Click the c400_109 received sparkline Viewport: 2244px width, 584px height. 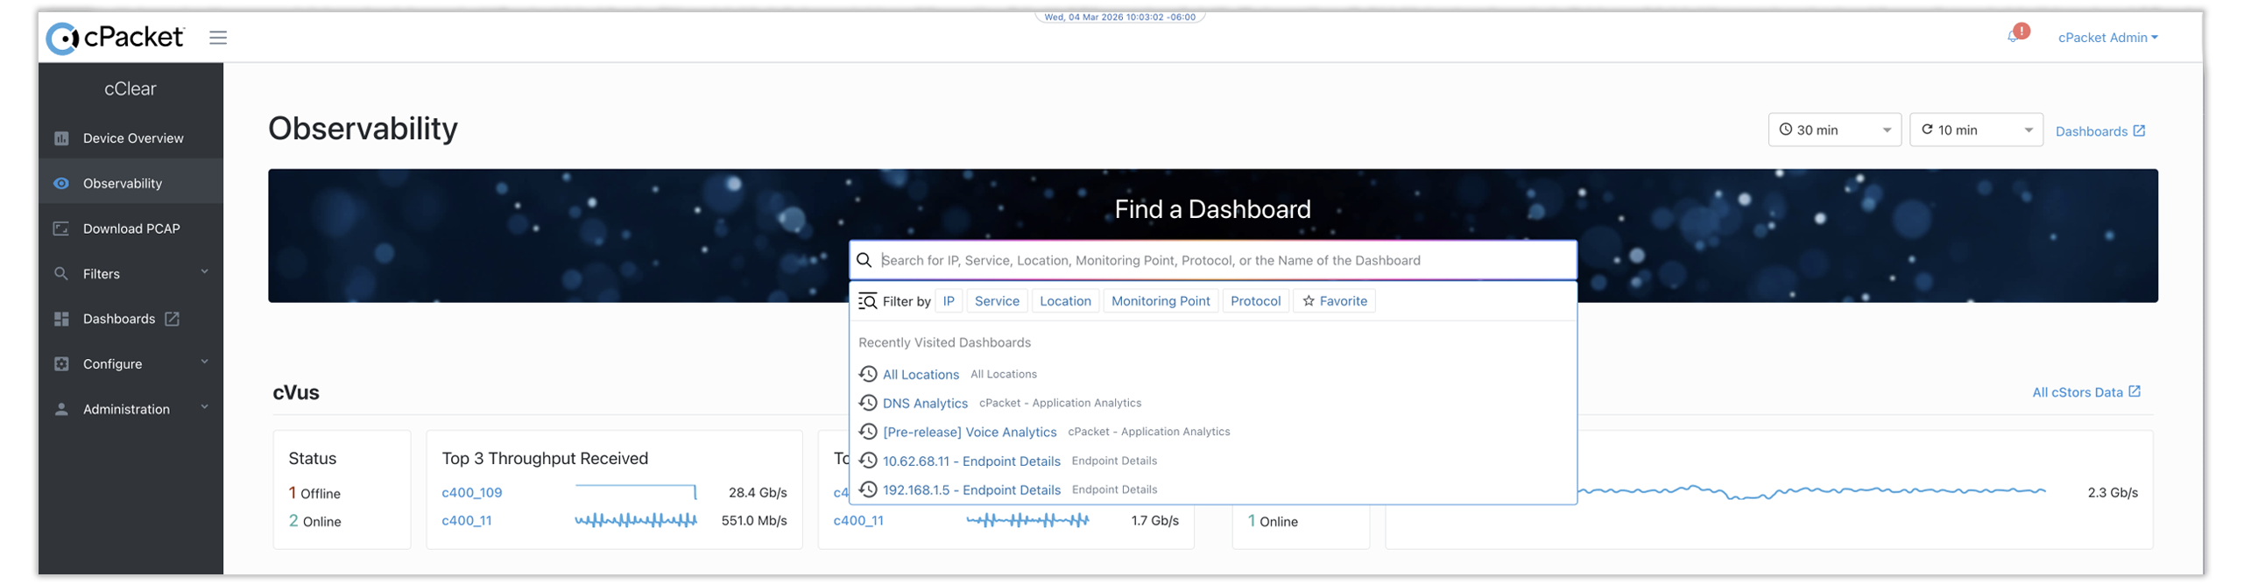pos(636,493)
